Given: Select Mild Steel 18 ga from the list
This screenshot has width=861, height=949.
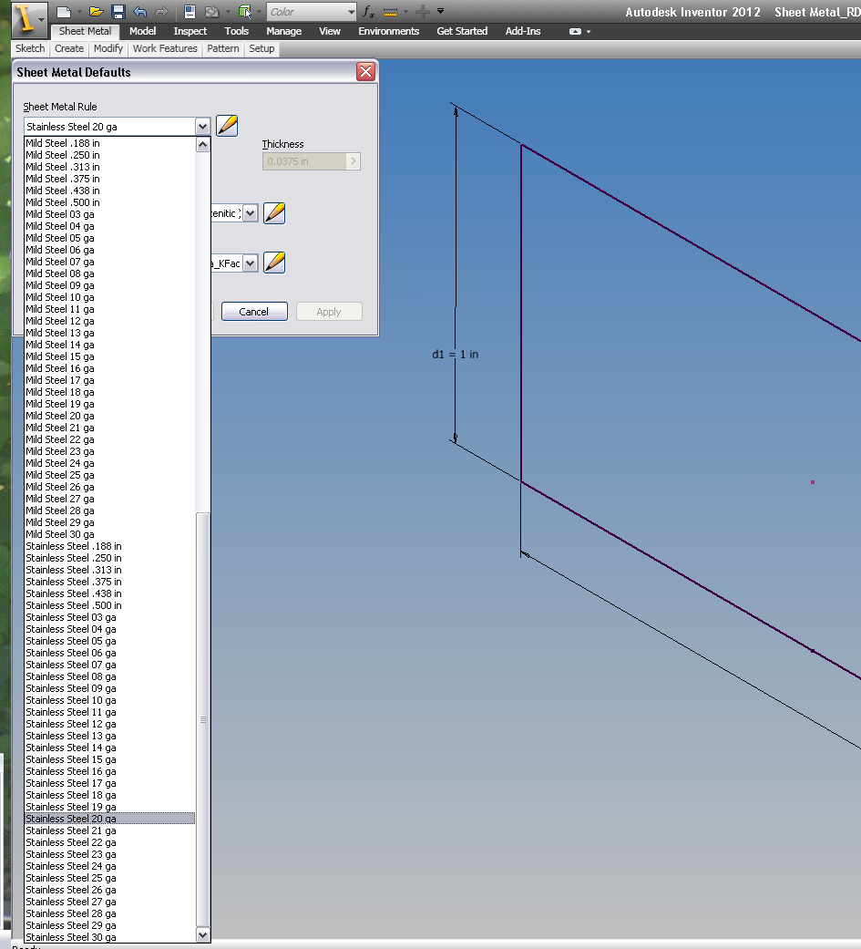Looking at the screenshot, I should [60, 392].
